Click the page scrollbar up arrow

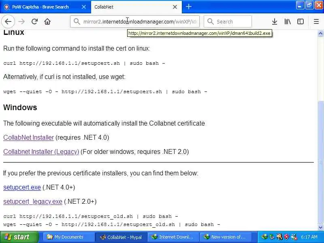tap(320, 34)
